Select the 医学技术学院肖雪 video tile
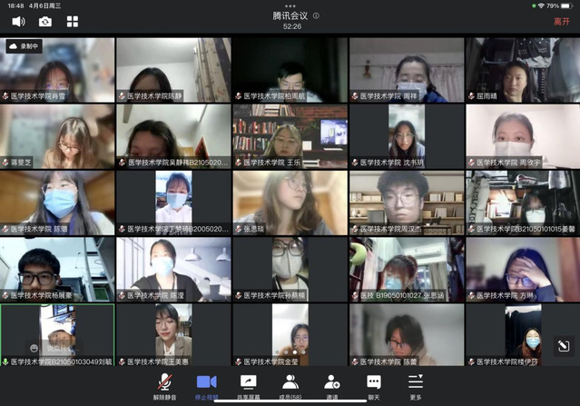This screenshot has width=580, height=406. (x=57, y=69)
